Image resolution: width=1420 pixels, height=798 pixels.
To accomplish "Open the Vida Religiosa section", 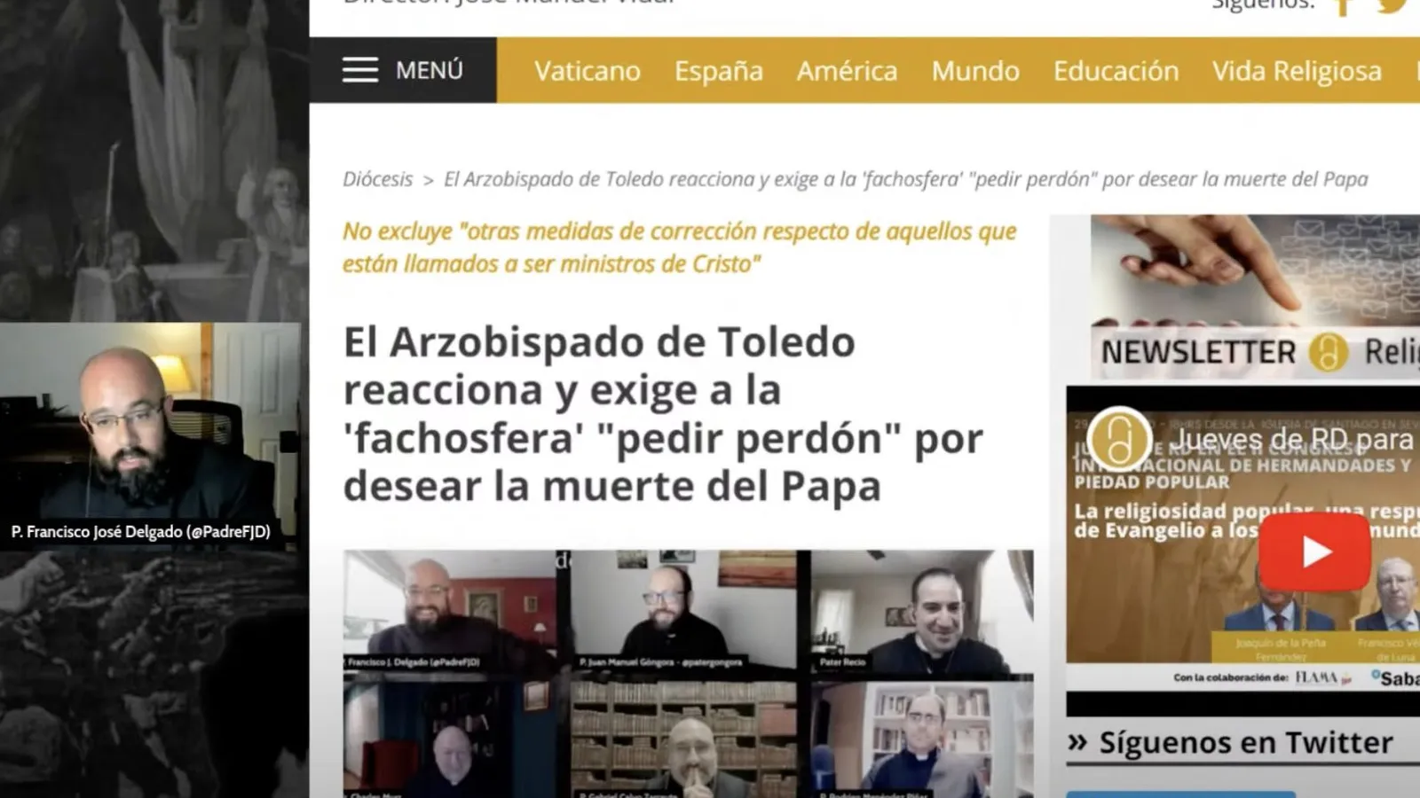I will click(1297, 71).
